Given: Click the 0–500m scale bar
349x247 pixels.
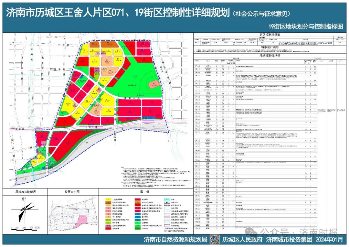Looking at the screenshot, I should coord(24,227).
